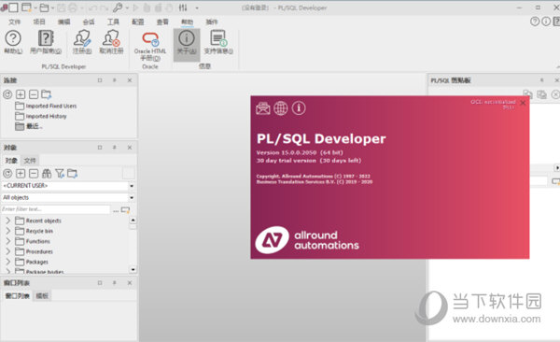The image size is (560, 342).
Task: Open the 用户指南 user guide
Action: pyautogui.click(x=46, y=42)
